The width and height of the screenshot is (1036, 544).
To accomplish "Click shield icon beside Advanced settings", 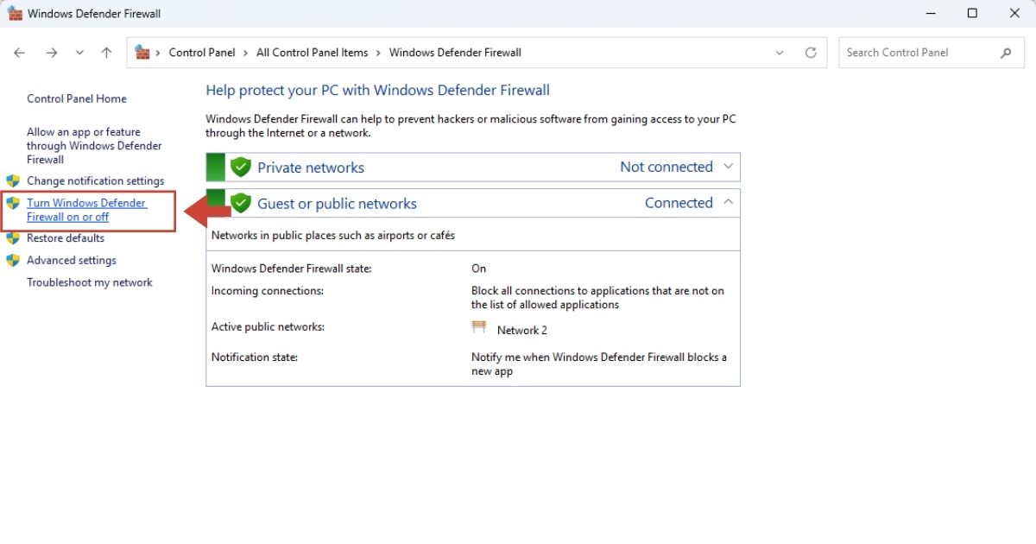I will pyautogui.click(x=13, y=260).
